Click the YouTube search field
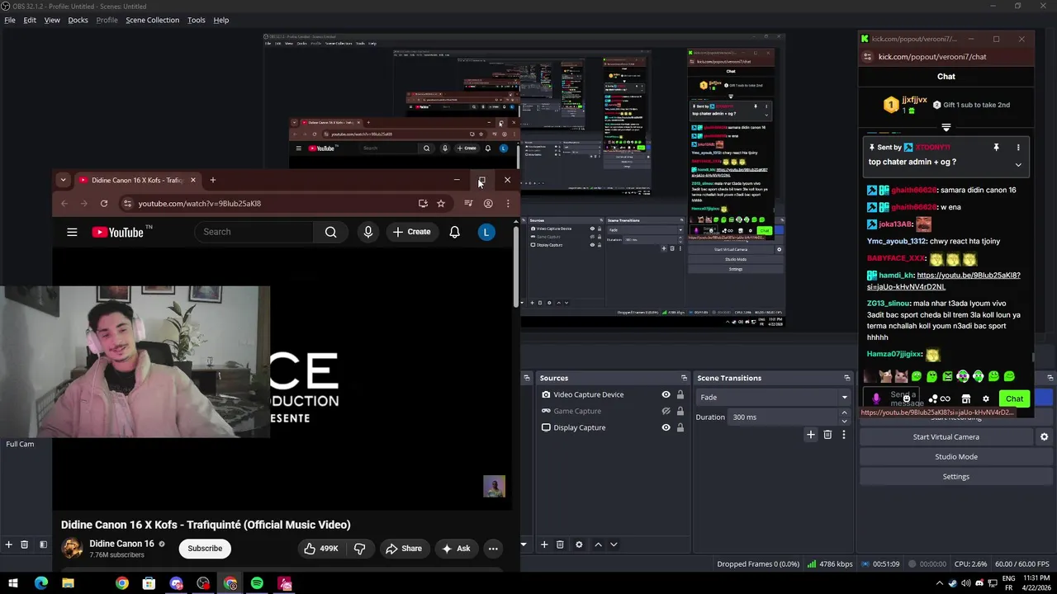The width and height of the screenshot is (1057, 594). click(x=254, y=232)
